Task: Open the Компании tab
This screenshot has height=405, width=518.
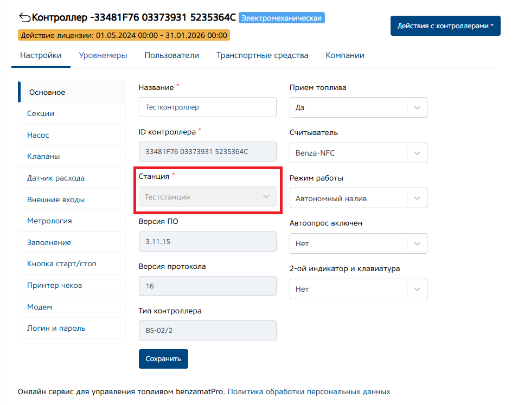Action: coord(344,55)
